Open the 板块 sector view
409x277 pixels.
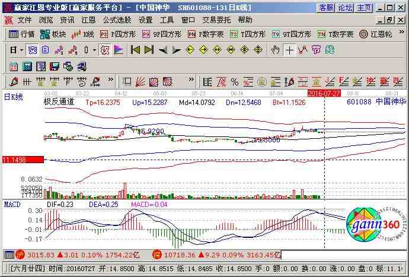tap(53, 34)
